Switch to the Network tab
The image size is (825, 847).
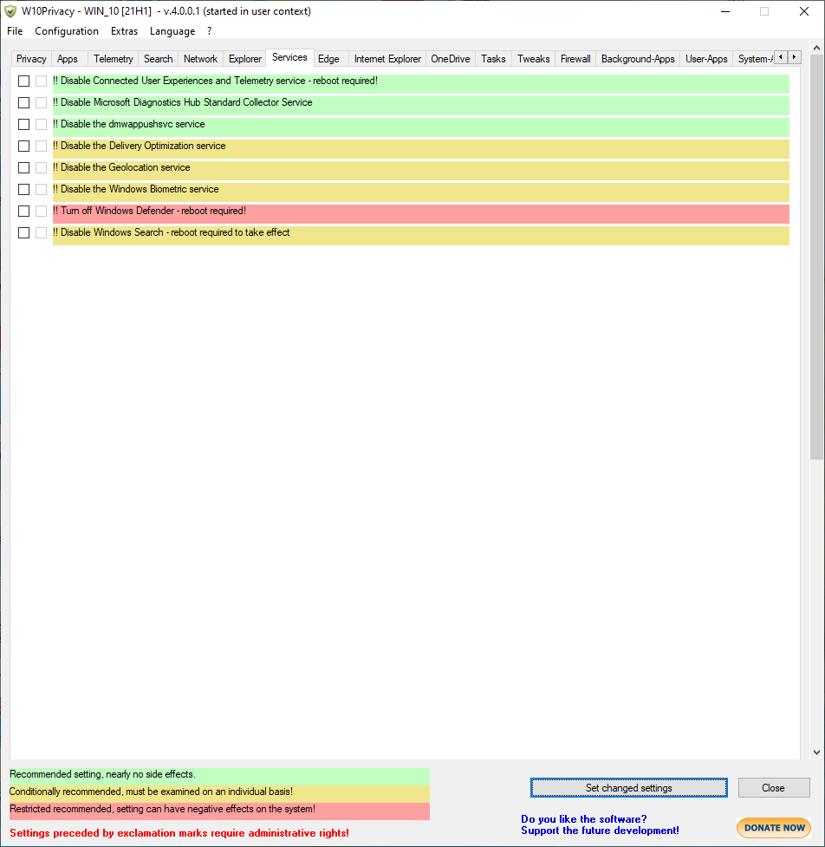click(x=200, y=58)
